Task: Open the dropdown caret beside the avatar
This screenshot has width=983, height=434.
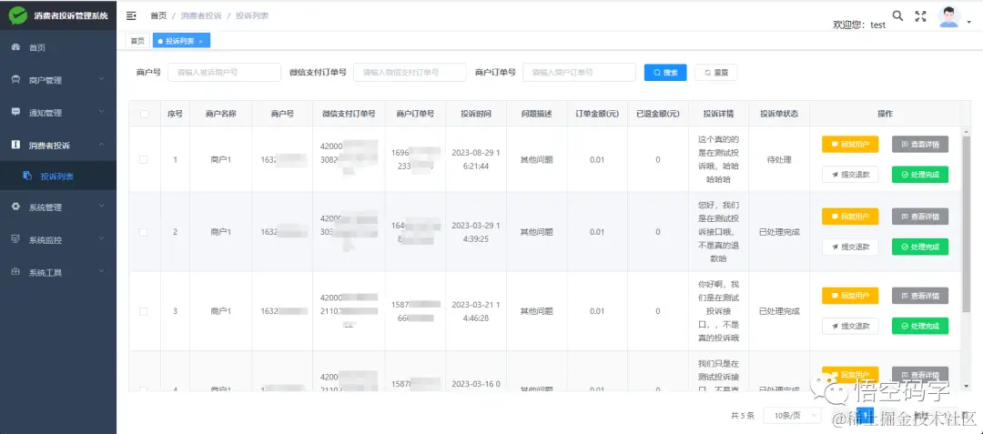Action: [969, 22]
